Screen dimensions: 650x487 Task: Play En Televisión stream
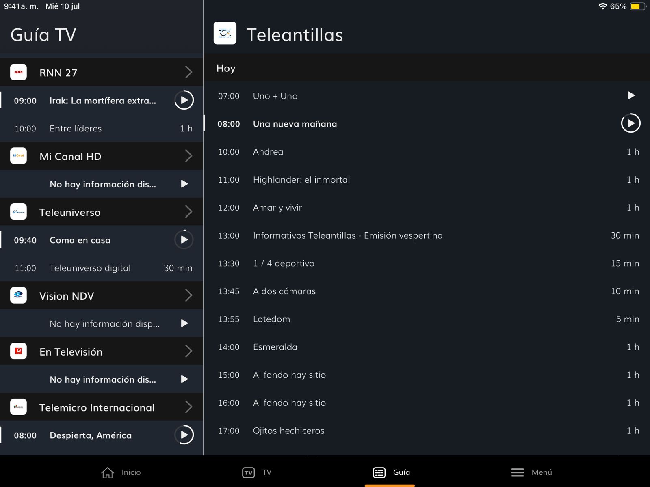pyautogui.click(x=184, y=379)
